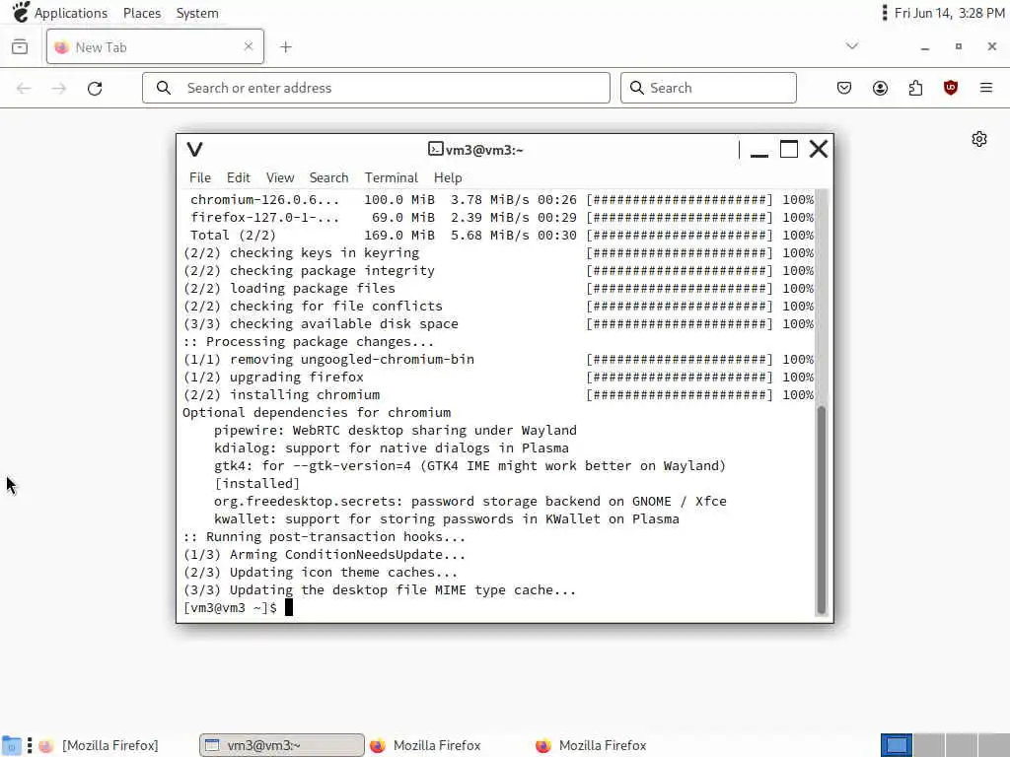This screenshot has height=757, width=1010.
Task: Click the 'Optional dependencies for chromium' line
Action: tap(317, 412)
